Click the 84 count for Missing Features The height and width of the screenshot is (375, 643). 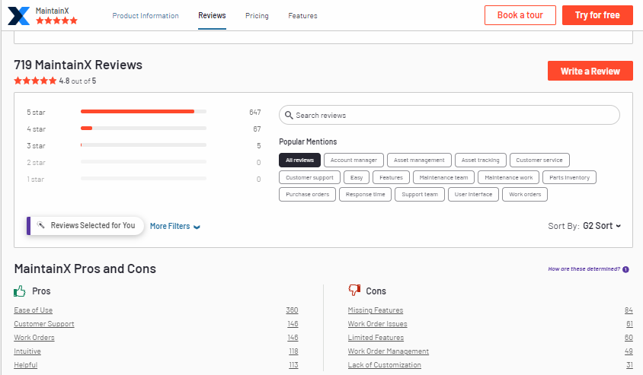[629, 310]
